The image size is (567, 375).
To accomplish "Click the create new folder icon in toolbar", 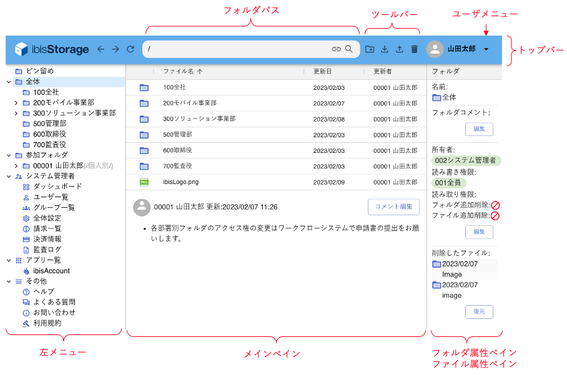I will 370,49.
